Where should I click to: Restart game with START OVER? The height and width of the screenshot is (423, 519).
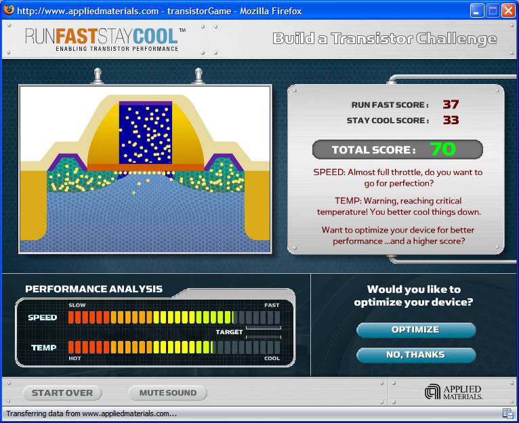tap(62, 393)
